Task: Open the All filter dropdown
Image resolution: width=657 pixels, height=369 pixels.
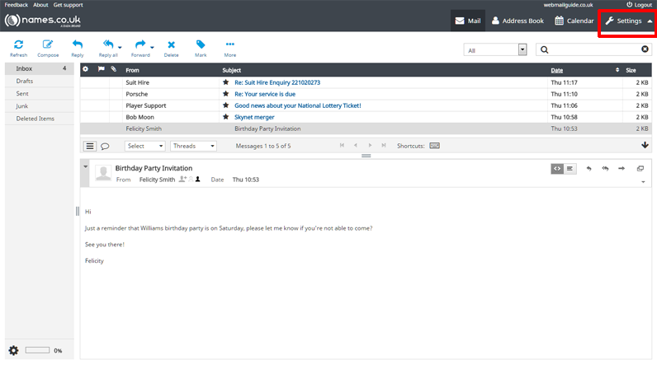Action: click(495, 49)
